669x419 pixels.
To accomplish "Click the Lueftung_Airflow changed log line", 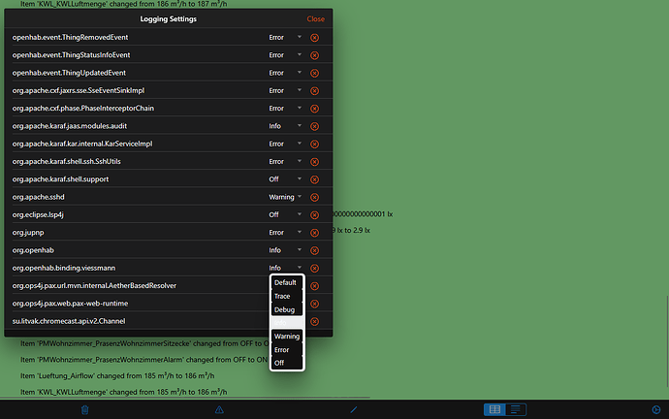I will (x=117, y=376).
